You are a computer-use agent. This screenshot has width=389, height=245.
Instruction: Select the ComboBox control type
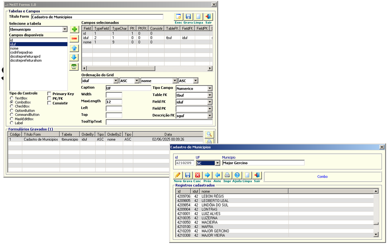pyautogui.click(x=12, y=102)
